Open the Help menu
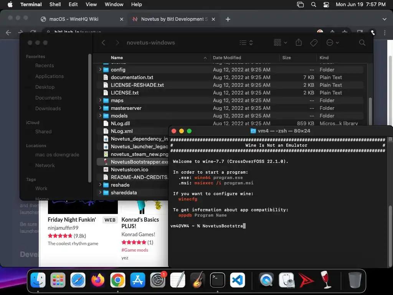This screenshot has width=393, height=295. [x=137, y=5]
